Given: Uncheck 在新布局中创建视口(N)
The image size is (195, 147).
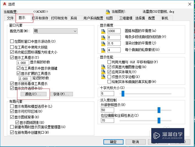Looking at the screenshot, I should [12, 132].
